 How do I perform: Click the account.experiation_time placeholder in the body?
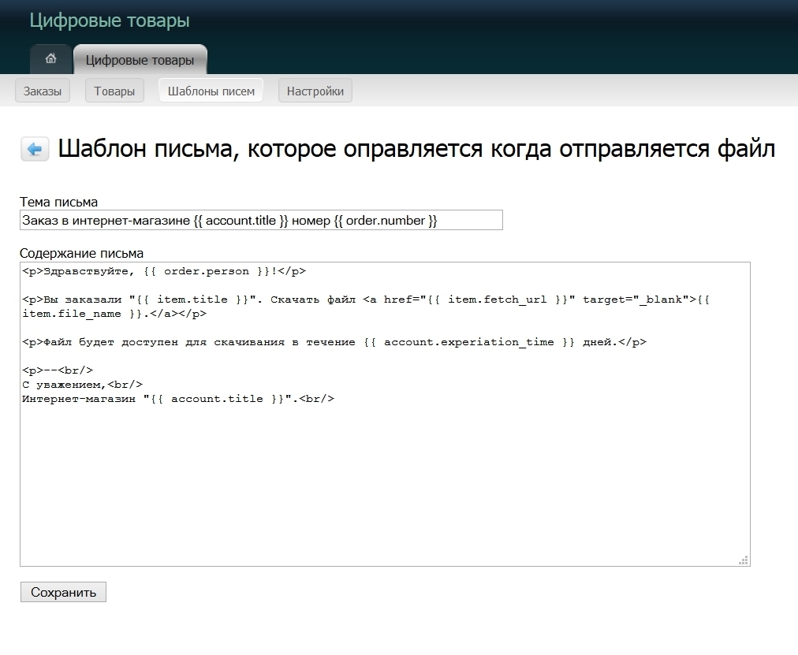[x=468, y=342]
